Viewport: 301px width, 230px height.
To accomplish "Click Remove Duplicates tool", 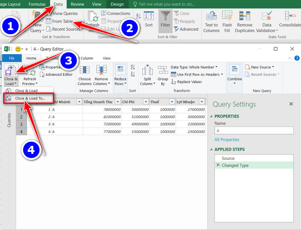I will [244, 22].
